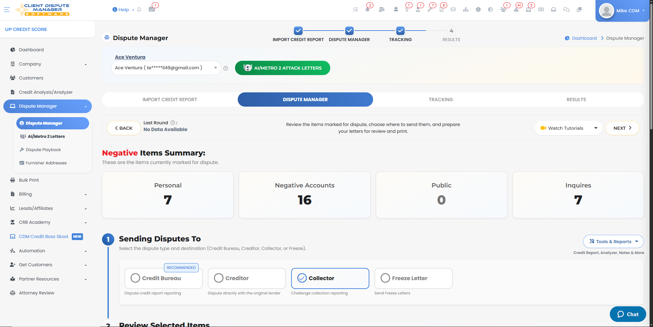Click the AI/Metro 2 Attack Letters button

pos(282,68)
